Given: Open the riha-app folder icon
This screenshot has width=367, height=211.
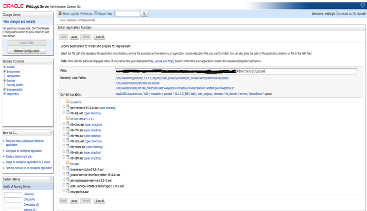Looking at the screenshot, I should (x=68, y=162).
